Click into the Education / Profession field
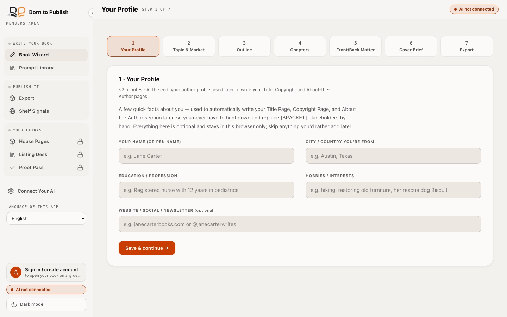 (206, 190)
